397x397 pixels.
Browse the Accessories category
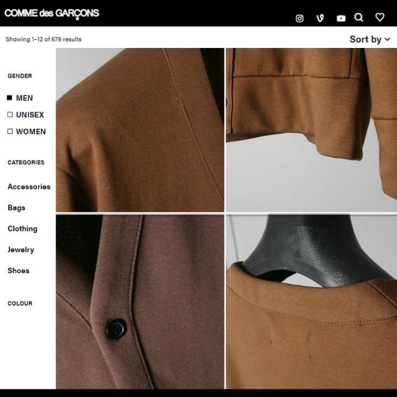click(29, 186)
